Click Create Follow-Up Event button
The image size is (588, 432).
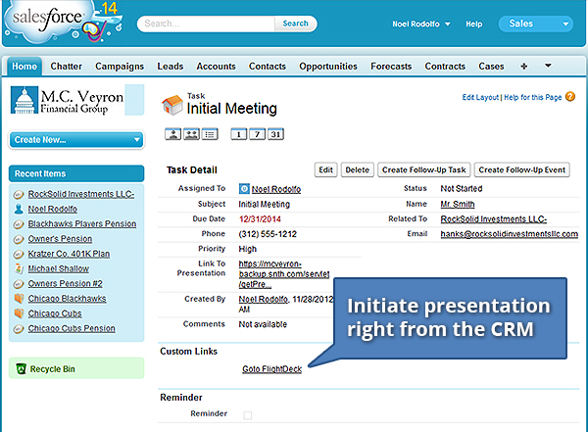click(522, 169)
